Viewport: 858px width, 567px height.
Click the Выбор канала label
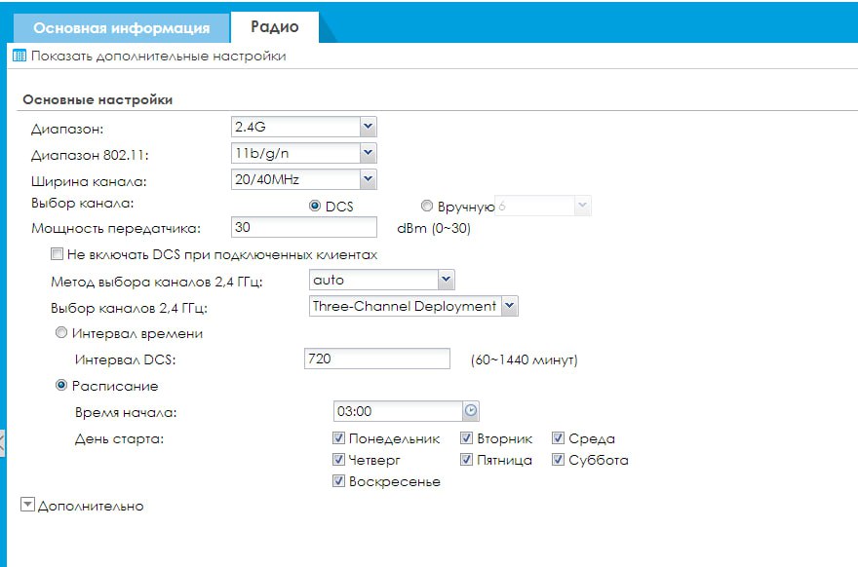pos(82,203)
